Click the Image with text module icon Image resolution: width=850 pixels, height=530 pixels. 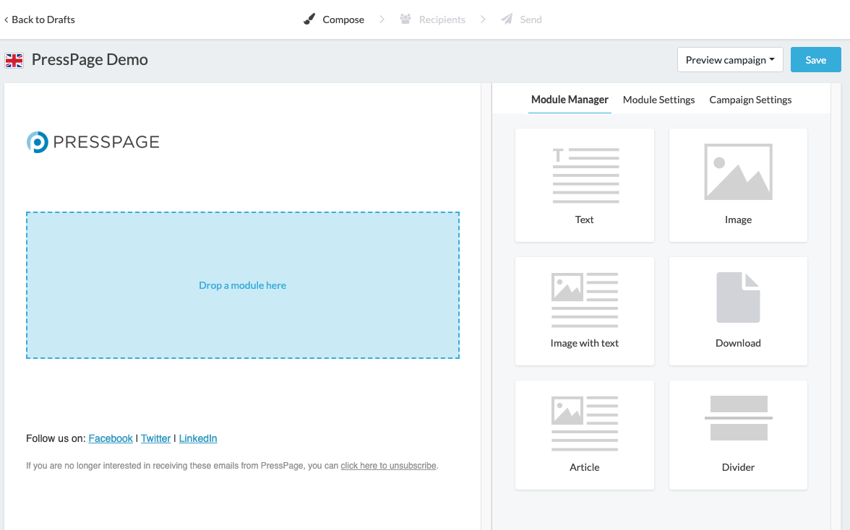584,296
